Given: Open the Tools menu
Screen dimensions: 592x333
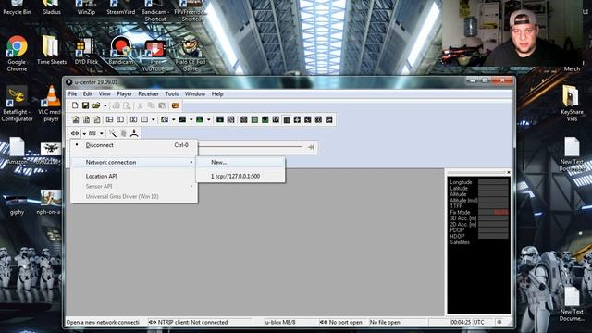Looking at the screenshot, I should pyautogui.click(x=172, y=94).
